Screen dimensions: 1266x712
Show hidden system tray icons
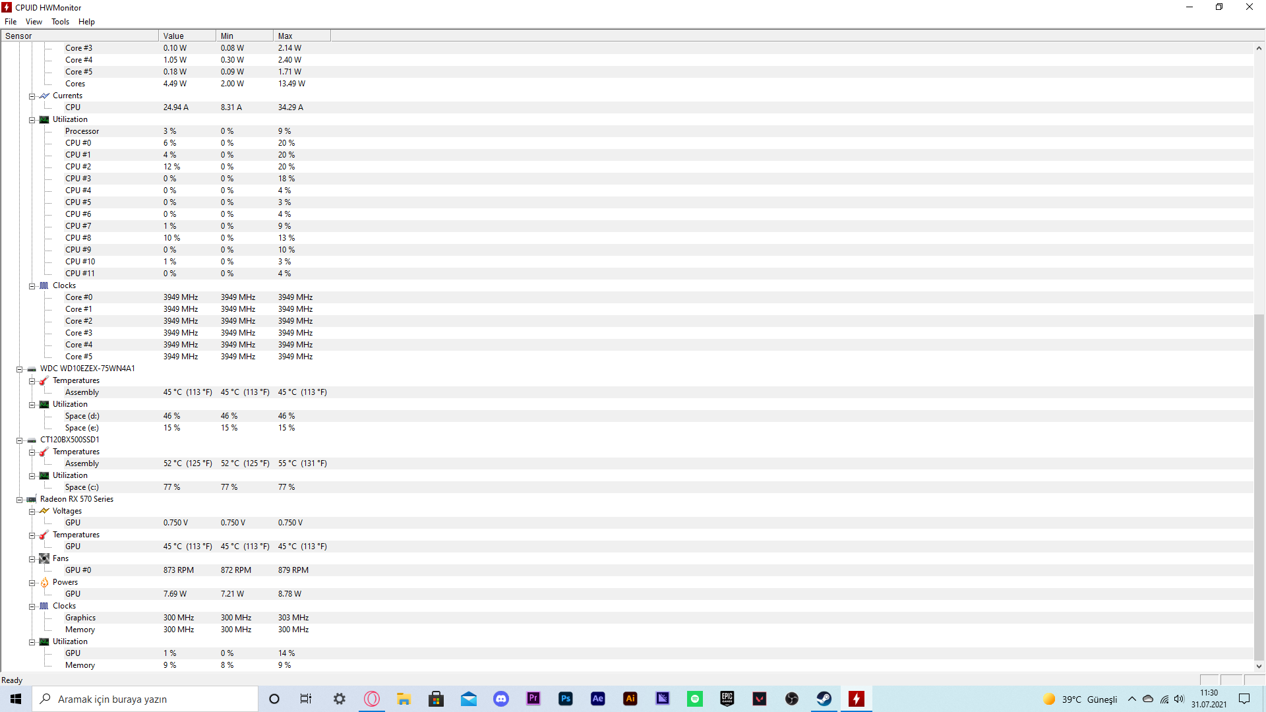tap(1132, 699)
